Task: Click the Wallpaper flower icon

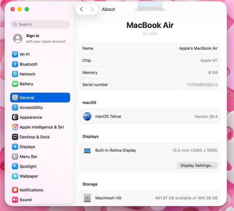Action: pyautogui.click(x=15, y=176)
